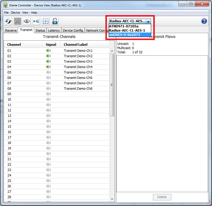Click signal speaker icon for channel 01

[x=48, y=51]
